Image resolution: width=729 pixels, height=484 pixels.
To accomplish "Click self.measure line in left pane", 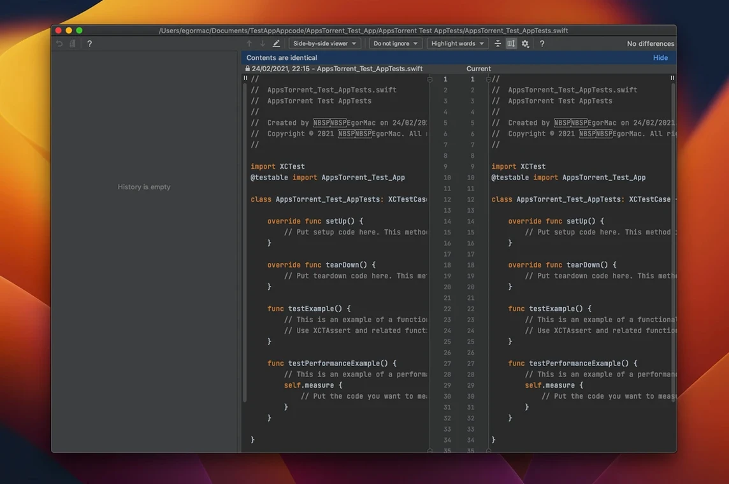I will (x=314, y=385).
